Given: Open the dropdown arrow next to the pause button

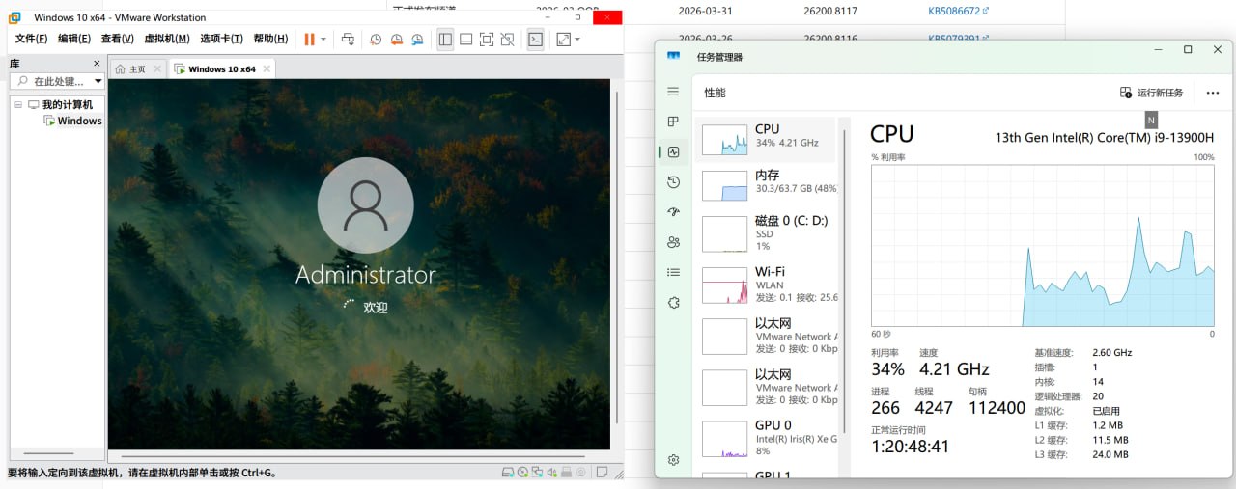Looking at the screenshot, I should [x=323, y=40].
